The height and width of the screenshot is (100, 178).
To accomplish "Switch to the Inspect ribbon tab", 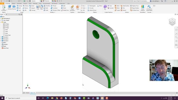I will pyautogui.click(x=25, y=4).
